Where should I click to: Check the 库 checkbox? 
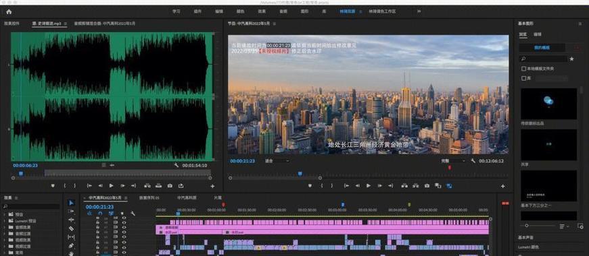click(523, 79)
